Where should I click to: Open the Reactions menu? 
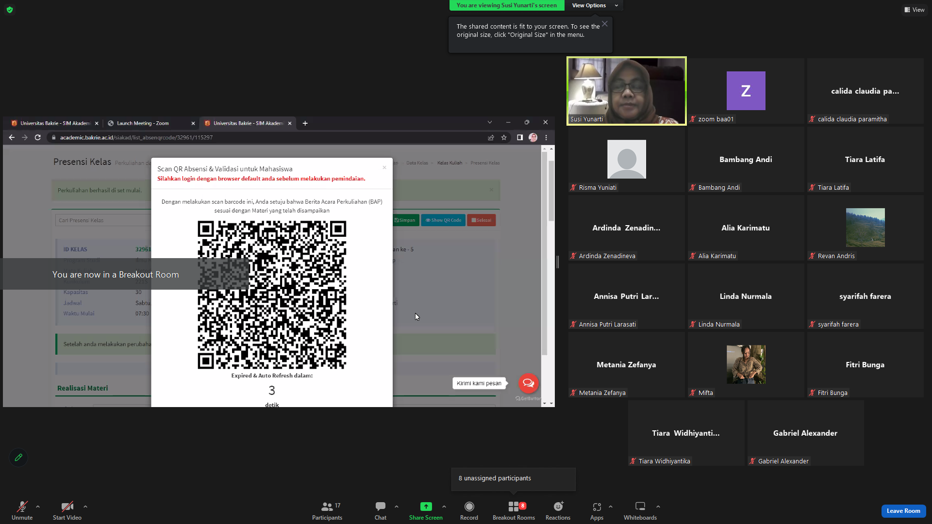pos(558,511)
